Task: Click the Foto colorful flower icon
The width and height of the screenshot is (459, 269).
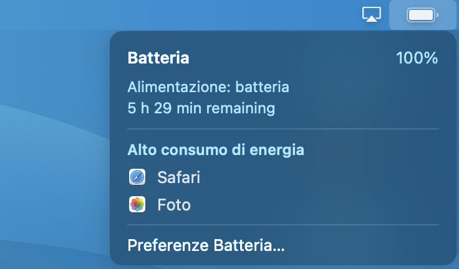Action: pos(137,204)
